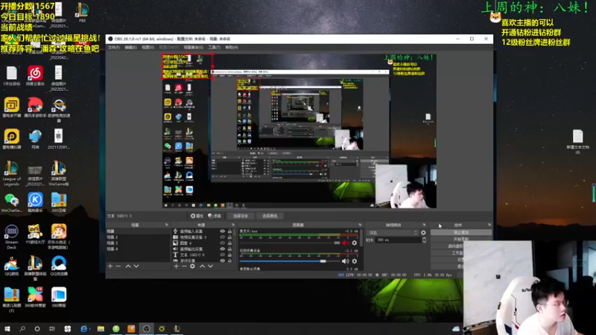596x335 pixels.
Task: Open Kugou Music desktop icon
Action: point(35,202)
